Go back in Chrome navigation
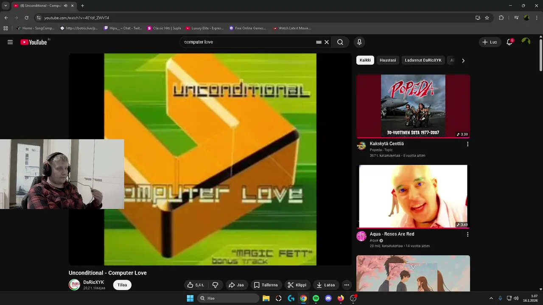The image size is (543, 305). pyautogui.click(x=6, y=18)
